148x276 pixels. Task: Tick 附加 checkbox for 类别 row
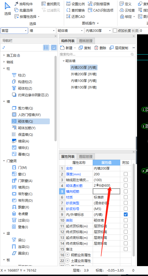point(126,220)
